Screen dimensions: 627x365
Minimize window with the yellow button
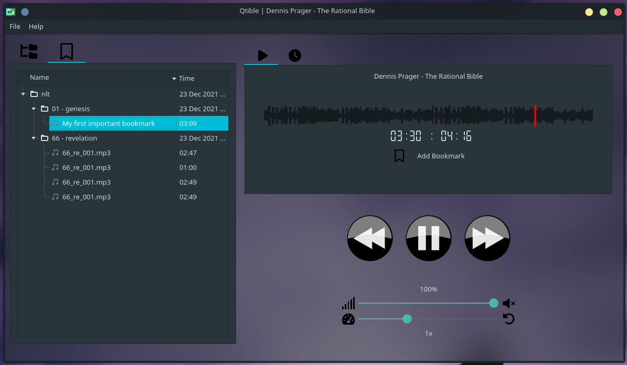589,12
